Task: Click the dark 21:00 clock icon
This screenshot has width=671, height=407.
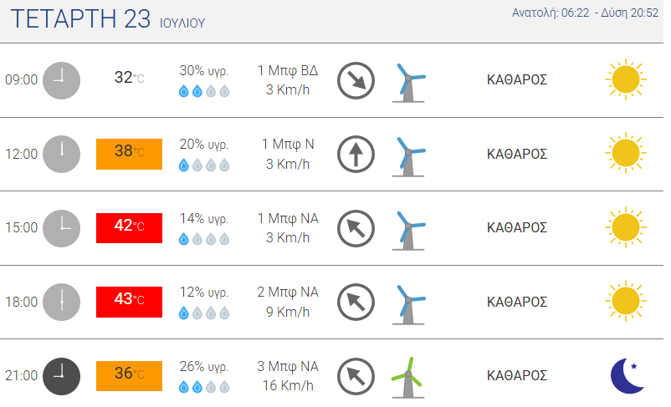Action: [62, 376]
